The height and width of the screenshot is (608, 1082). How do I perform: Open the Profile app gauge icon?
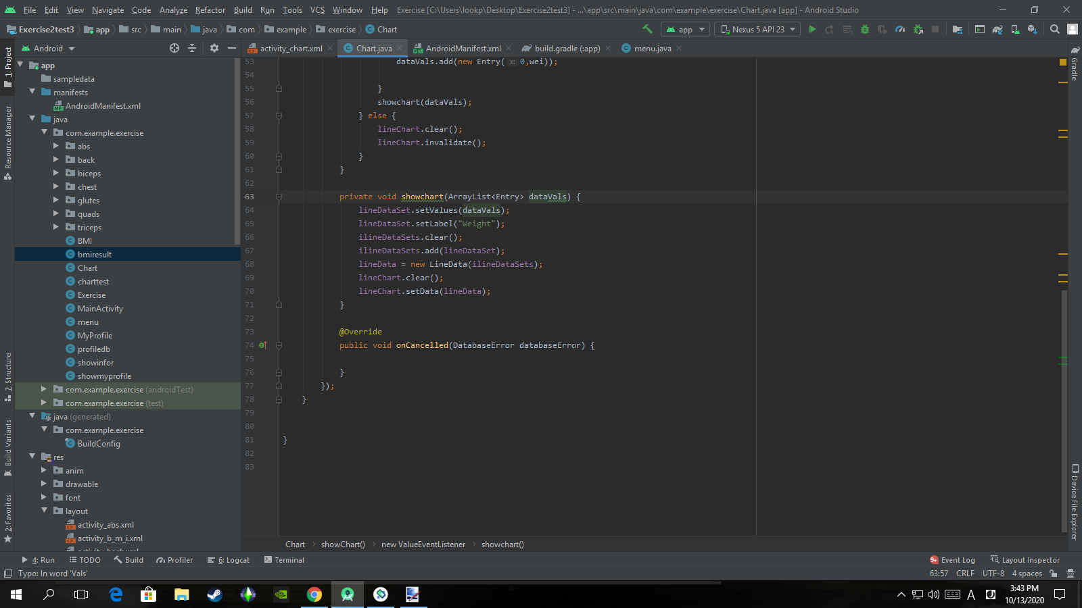(x=900, y=29)
